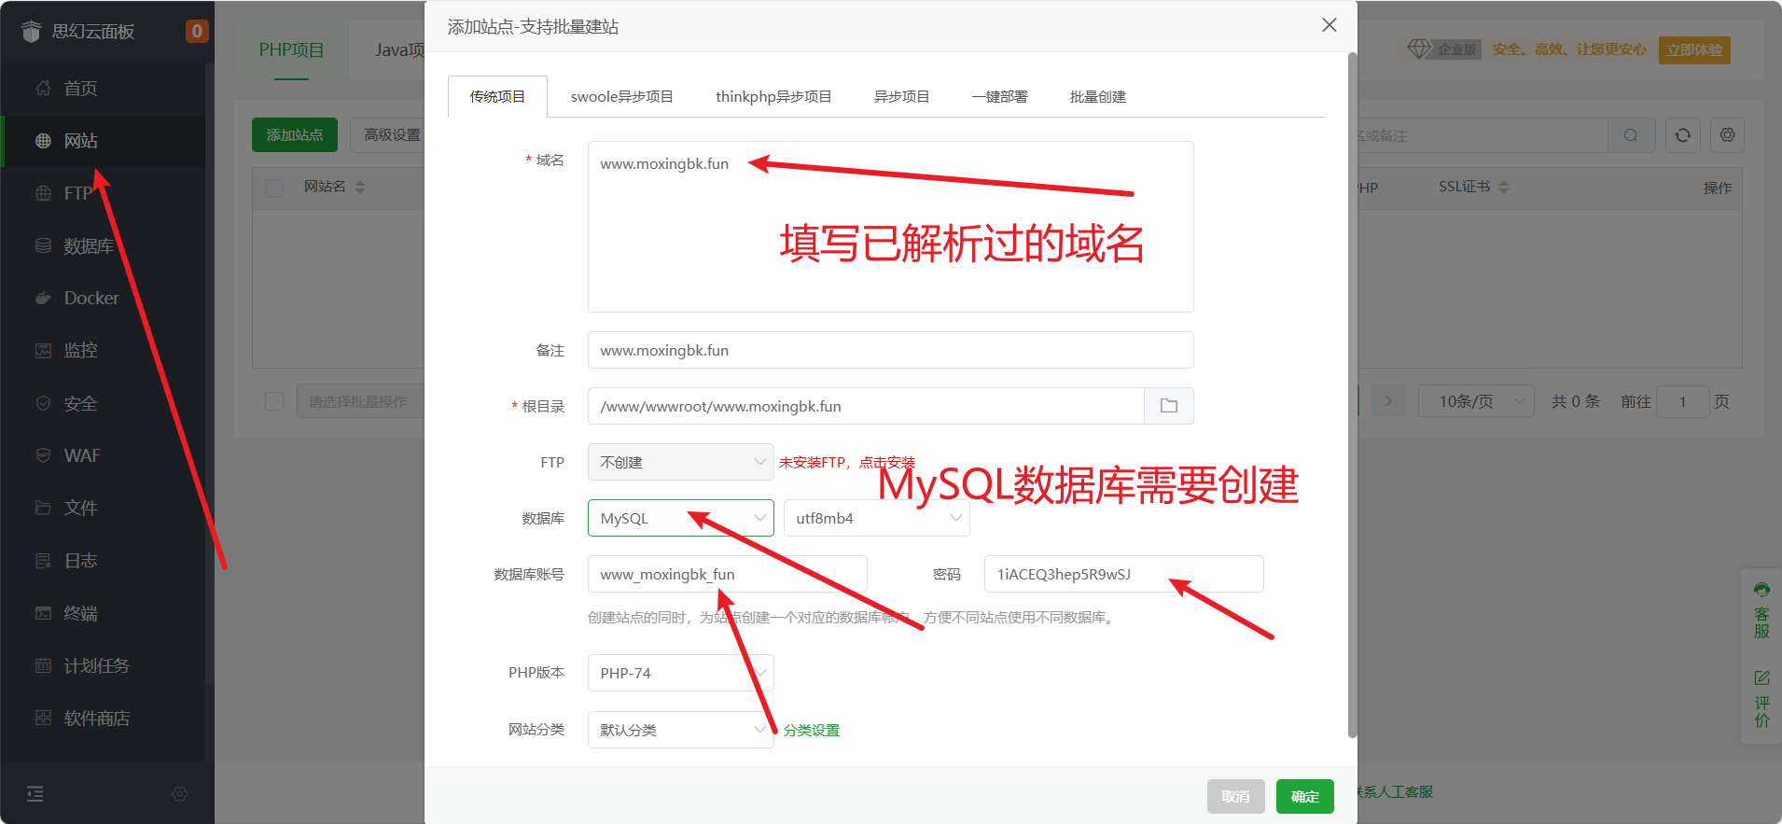
Task: Expand the utf8mb4 charset dropdown
Action: [877, 518]
